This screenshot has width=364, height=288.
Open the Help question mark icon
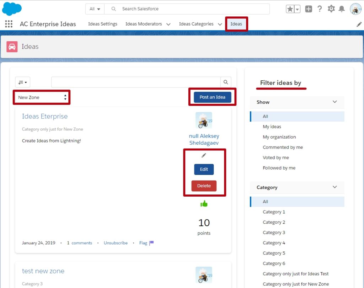click(x=320, y=9)
